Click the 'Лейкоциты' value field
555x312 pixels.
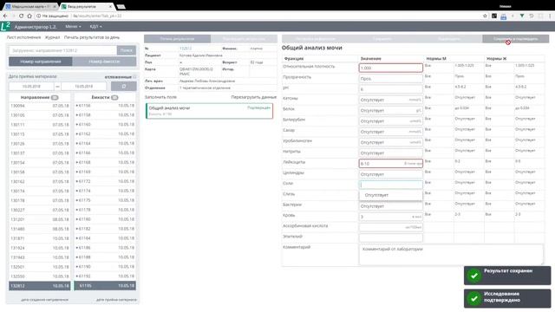point(391,164)
